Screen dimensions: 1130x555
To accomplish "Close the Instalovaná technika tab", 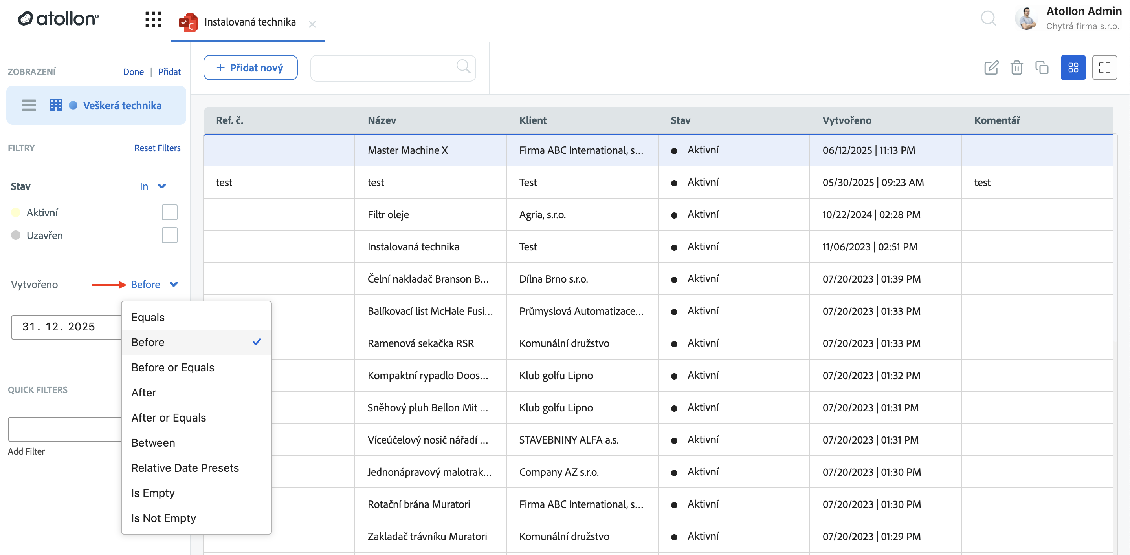I will tap(312, 24).
